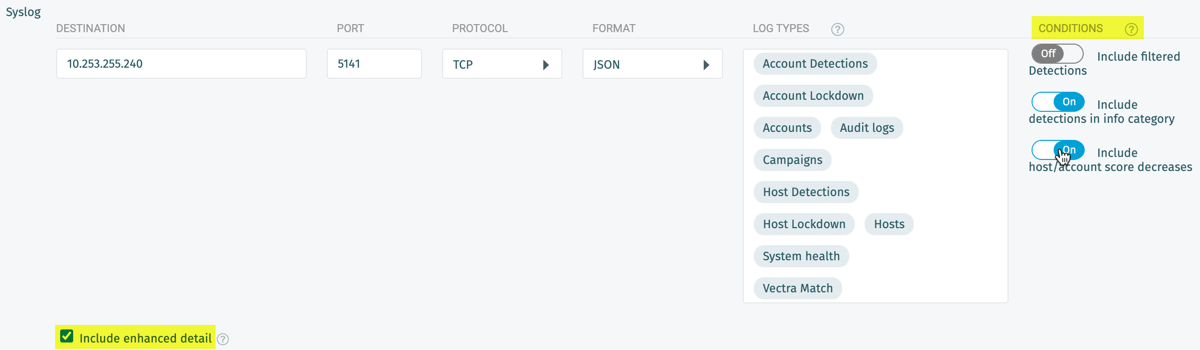Open the help icon beside CONDITIONS

(1131, 30)
